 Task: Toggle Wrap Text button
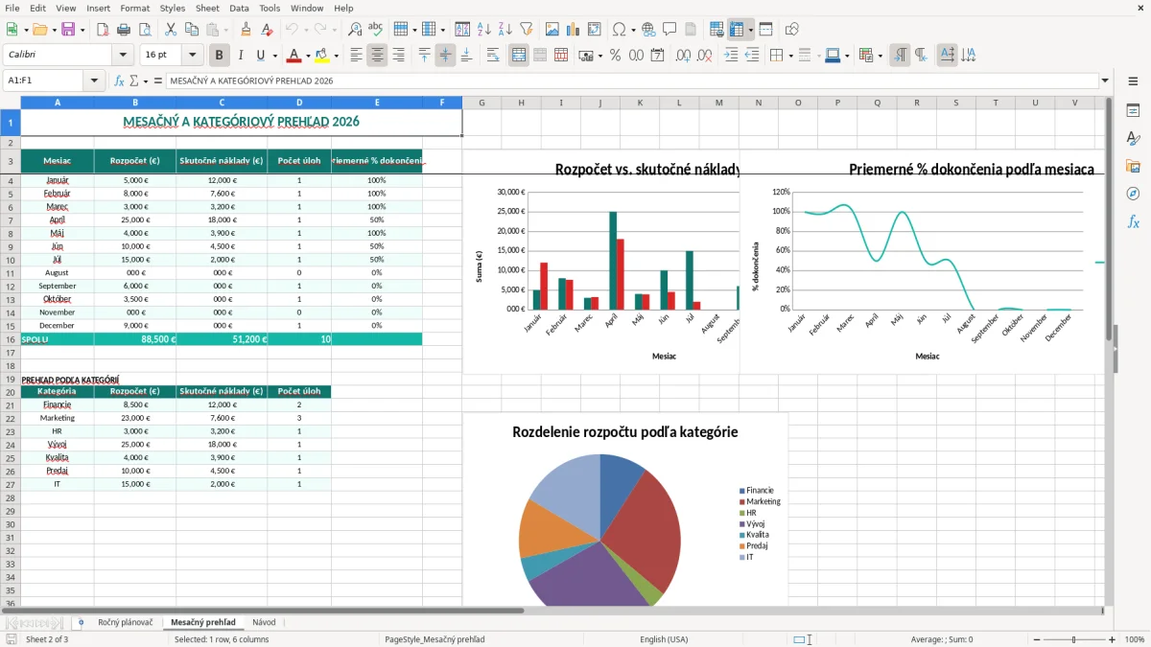(493, 56)
